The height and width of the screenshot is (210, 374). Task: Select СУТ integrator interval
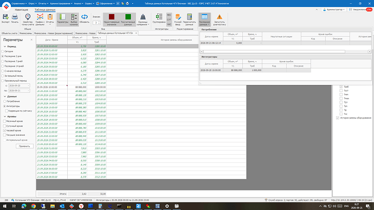169,19
